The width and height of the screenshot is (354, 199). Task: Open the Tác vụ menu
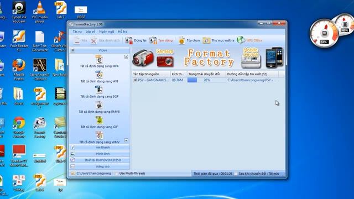pyautogui.click(x=77, y=32)
